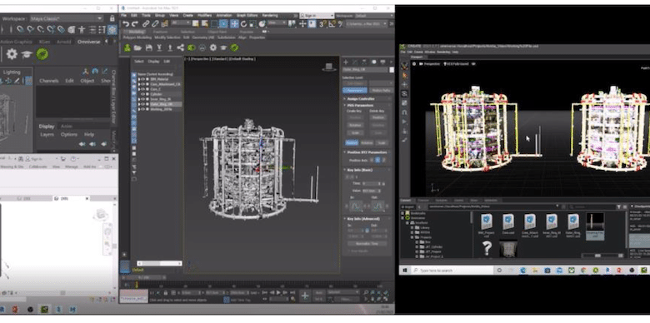The height and width of the screenshot is (323, 650).
Task: Select the Unlink Selection tool in 3ds Max
Action: [x=156, y=24]
